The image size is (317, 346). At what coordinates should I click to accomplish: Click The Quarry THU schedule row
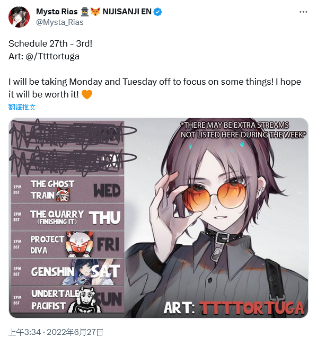tap(67, 217)
